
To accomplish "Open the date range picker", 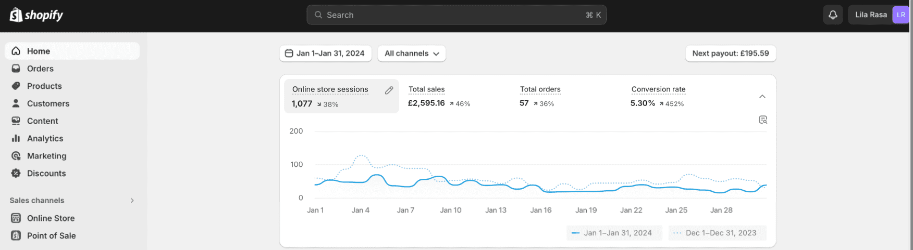I will click(325, 54).
